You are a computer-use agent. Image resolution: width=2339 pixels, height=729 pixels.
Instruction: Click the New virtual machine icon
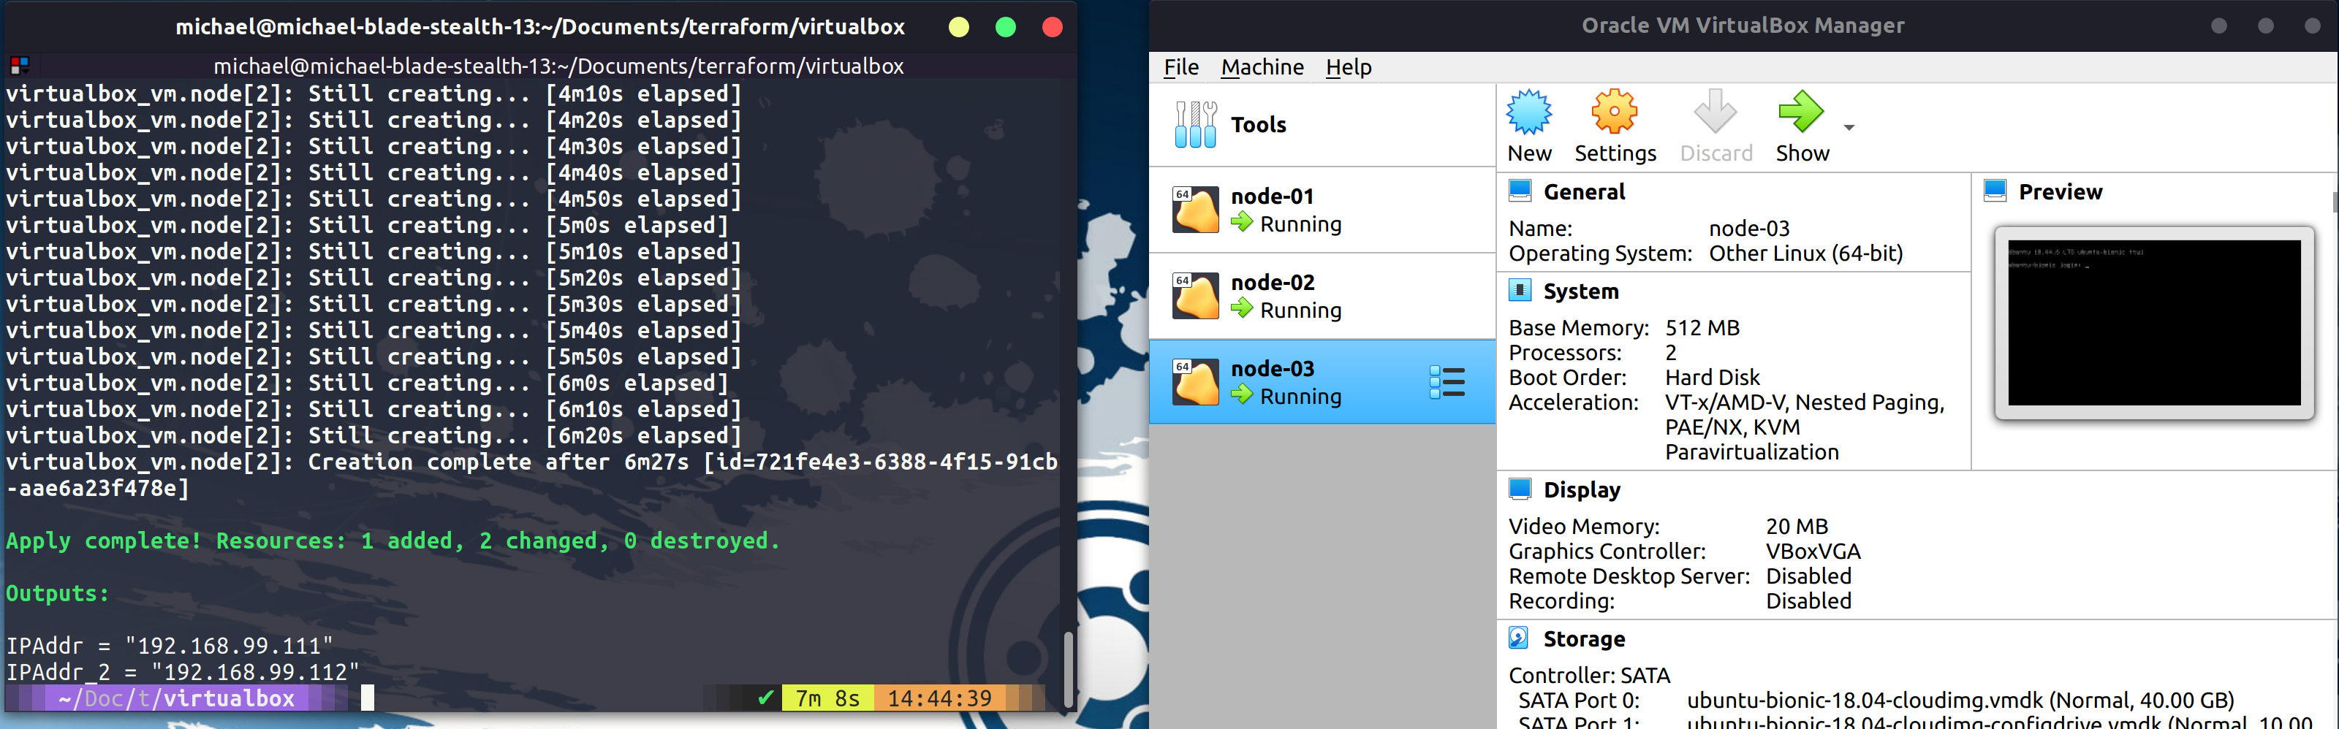point(1528,112)
